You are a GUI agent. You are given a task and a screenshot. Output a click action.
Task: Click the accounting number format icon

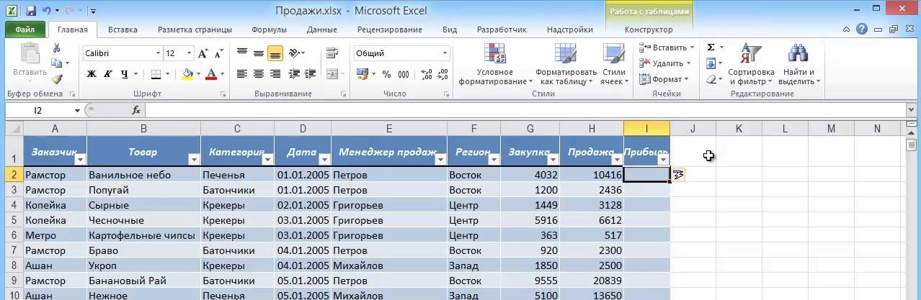pos(362,73)
